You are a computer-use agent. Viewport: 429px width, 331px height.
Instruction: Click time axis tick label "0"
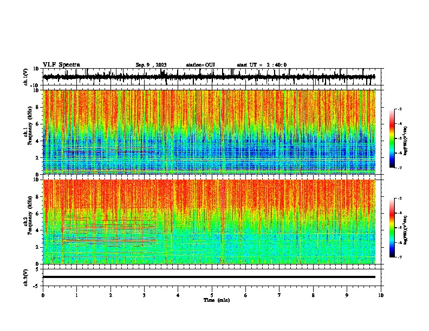(x=43, y=295)
